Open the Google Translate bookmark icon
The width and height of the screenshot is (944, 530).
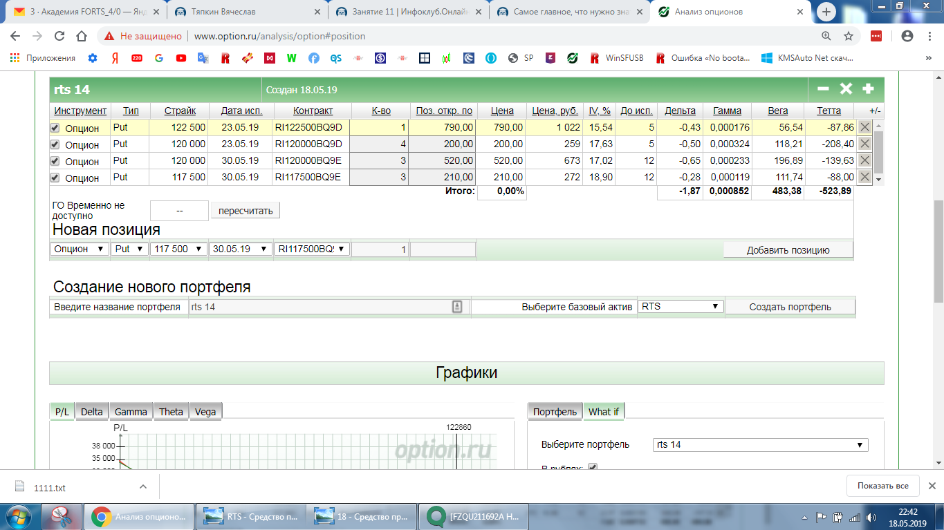203,58
